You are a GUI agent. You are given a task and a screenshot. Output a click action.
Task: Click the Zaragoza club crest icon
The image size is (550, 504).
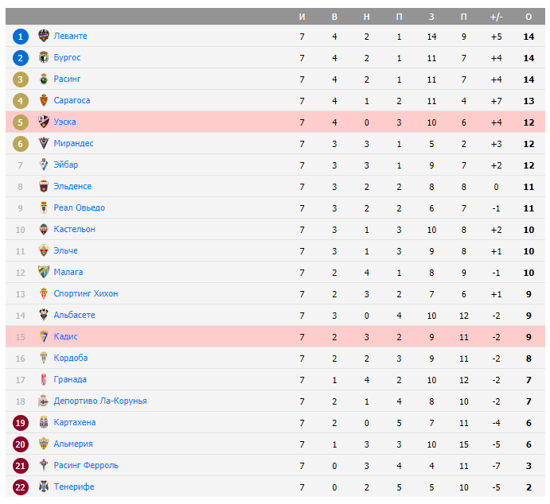click(x=44, y=101)
